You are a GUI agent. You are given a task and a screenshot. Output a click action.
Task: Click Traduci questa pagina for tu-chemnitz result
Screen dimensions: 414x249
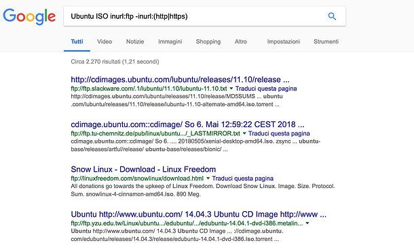click(x=279, y=133)
